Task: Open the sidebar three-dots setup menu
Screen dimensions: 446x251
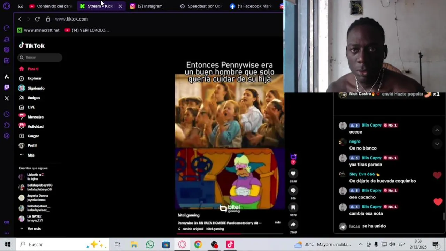Action: coord(7,233)
